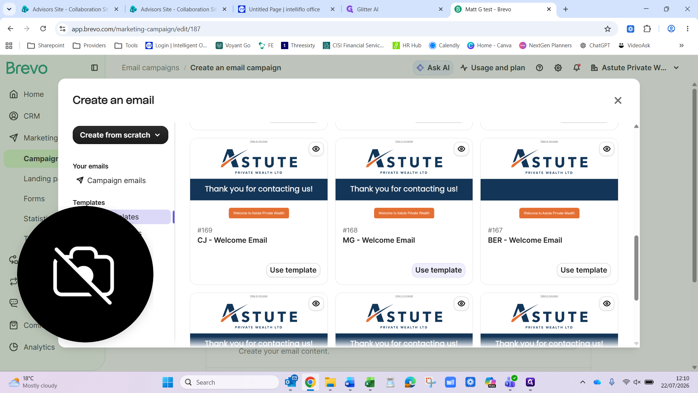Open the help question mark icon

(x=539, y=68)
